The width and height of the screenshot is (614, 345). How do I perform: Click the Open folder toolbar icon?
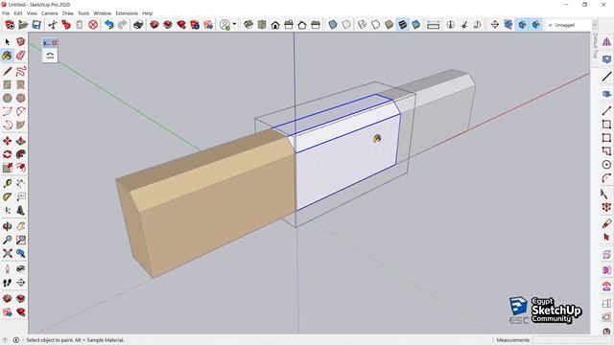(23, 25)
